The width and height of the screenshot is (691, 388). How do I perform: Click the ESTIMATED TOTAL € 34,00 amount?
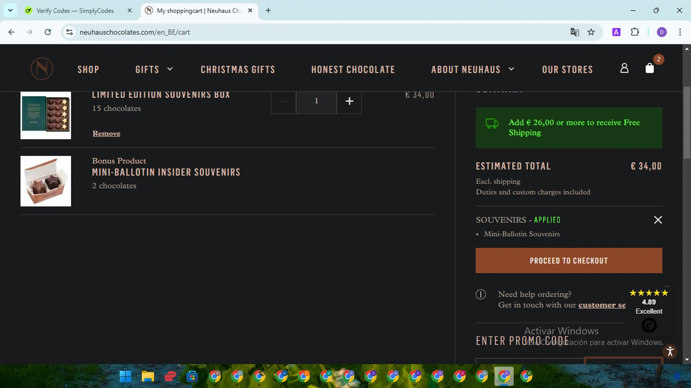click(646, 166)
